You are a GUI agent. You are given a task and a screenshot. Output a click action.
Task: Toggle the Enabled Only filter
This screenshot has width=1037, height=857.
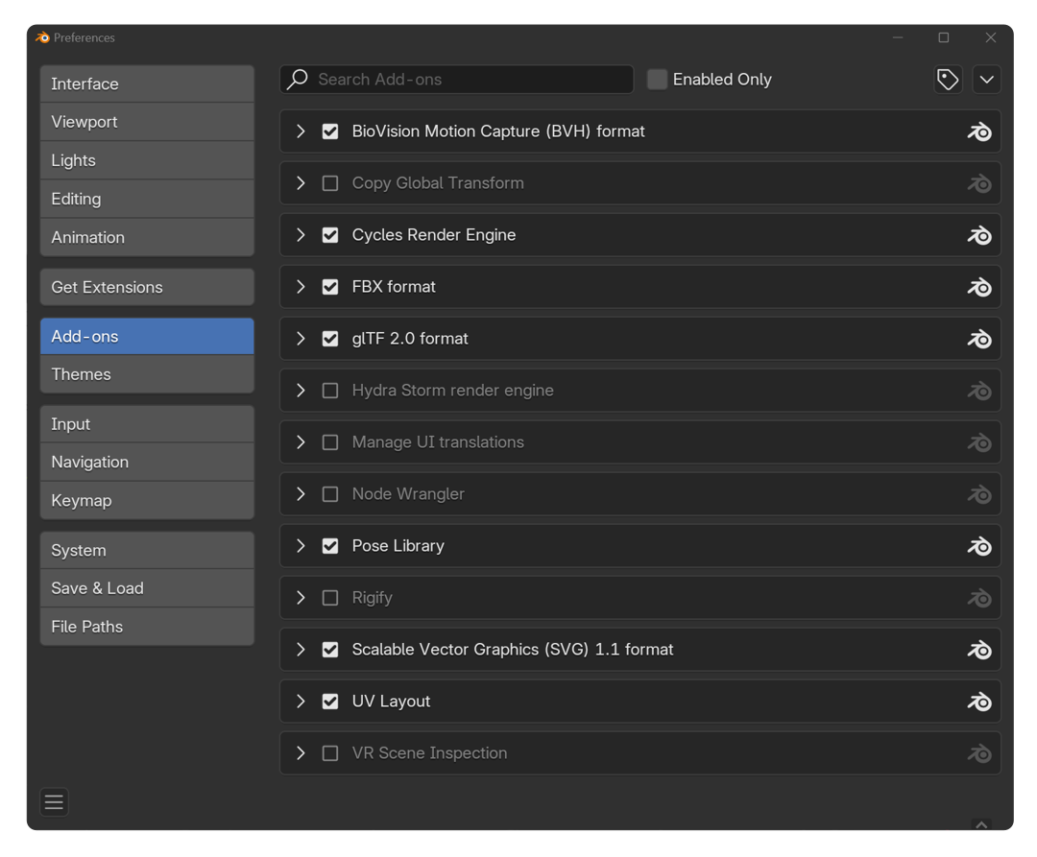(657, 80)
